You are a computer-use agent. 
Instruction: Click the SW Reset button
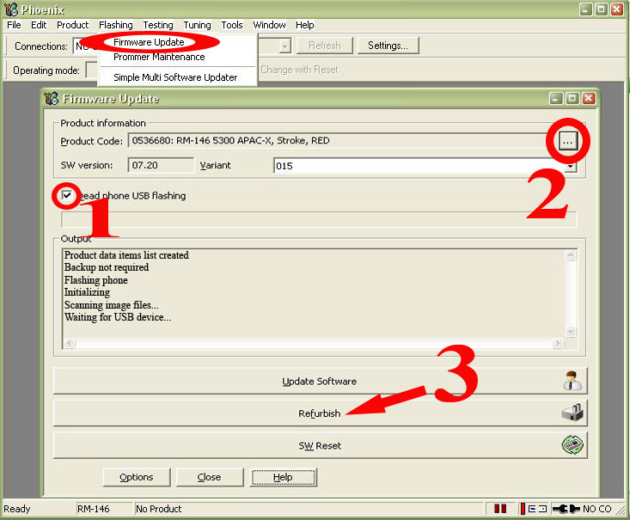coord(320,445)
